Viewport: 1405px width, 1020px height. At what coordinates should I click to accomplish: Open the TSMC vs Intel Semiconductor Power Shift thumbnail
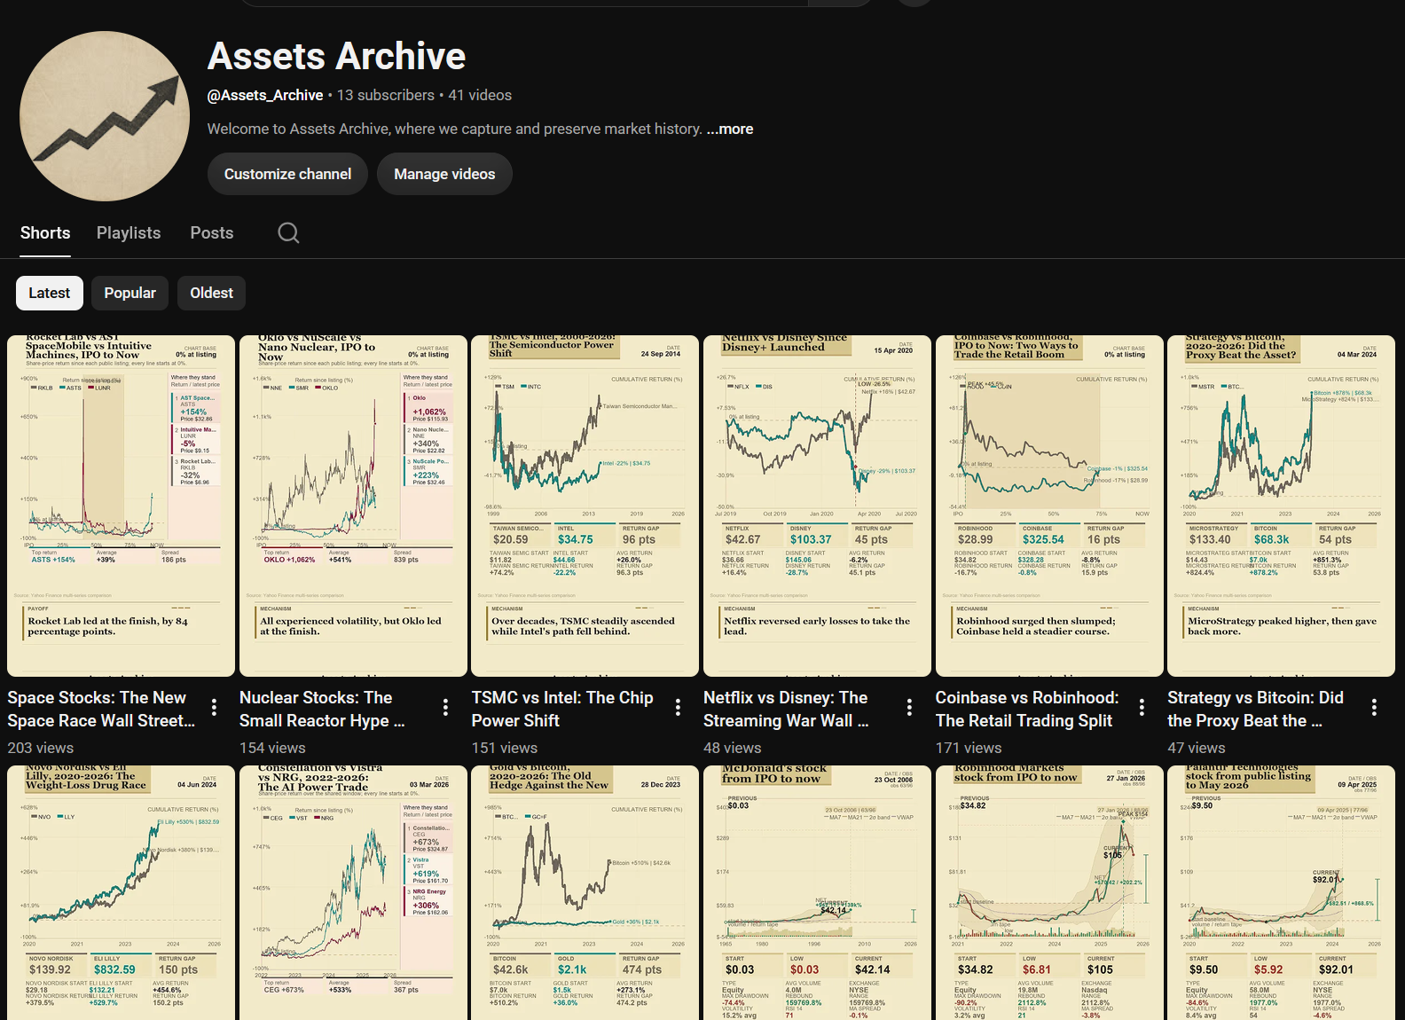click(x=585, y=506)
